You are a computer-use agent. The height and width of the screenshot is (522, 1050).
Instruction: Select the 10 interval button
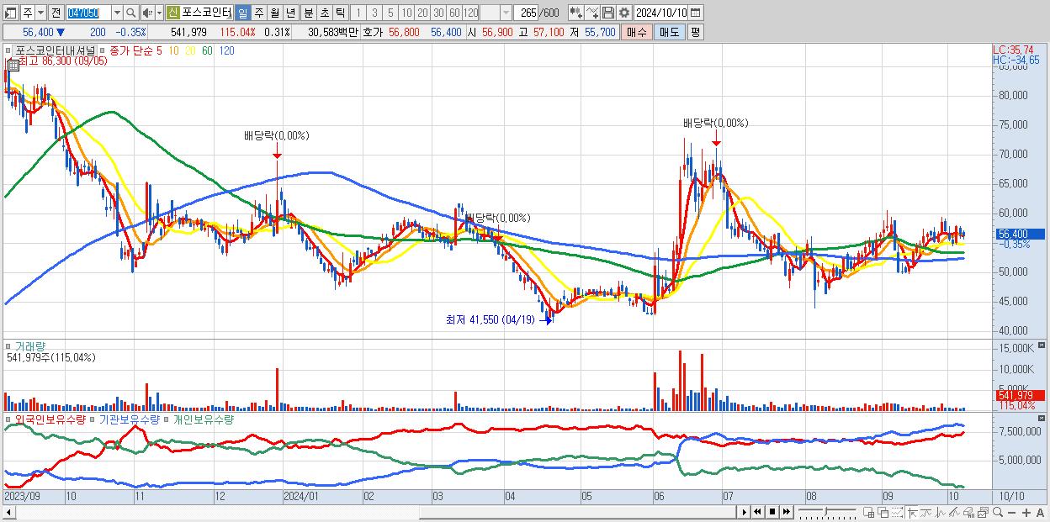(406, 13)
